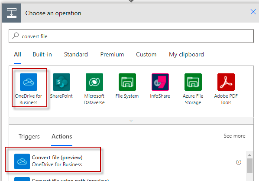
Task: Expand the connectors list chevron
Action: click(131, 121)
